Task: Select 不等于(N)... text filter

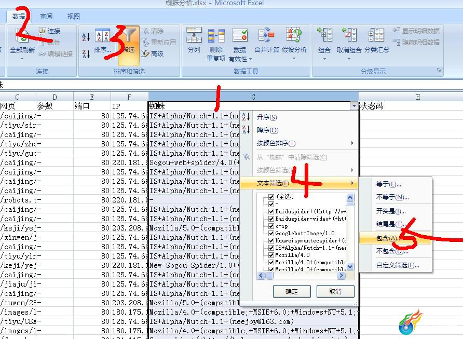Action: (392, 197)
